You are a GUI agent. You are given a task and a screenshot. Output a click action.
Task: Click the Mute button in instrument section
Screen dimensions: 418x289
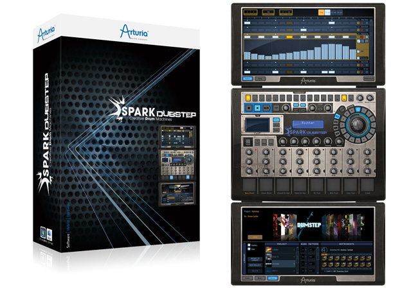(x=264, y=142)
